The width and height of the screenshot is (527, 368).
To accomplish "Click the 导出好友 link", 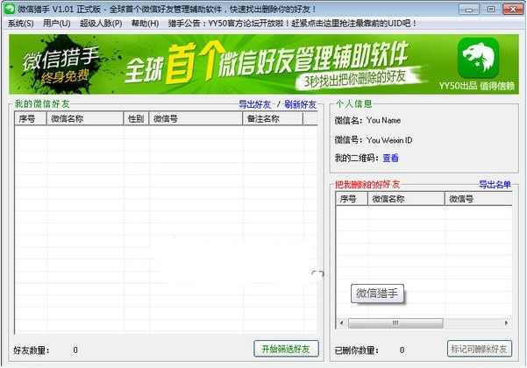I will [x=254, y=104].
